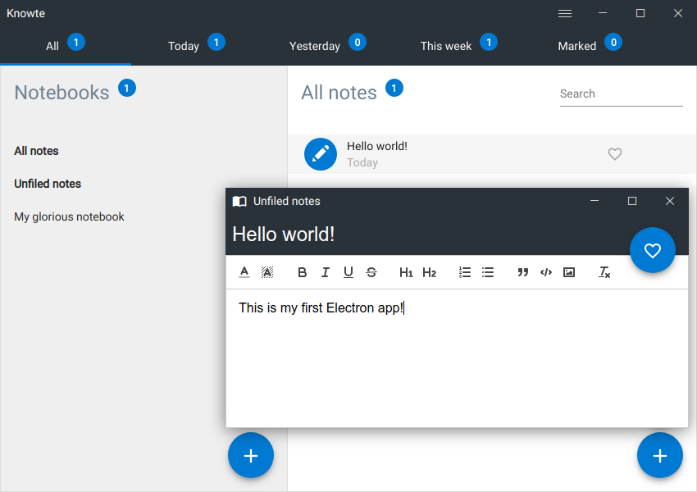Open My glorious notebook
The image size is (697, 492).
[x=69, y=216]
